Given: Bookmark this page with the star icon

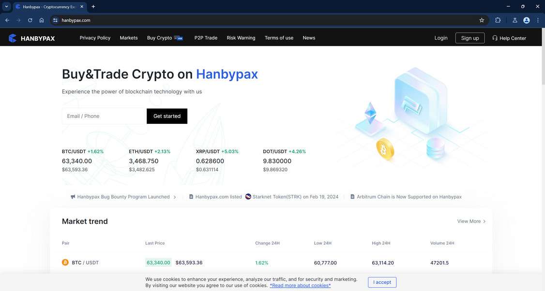Looking at the screenshot, I should (x=482, y=20).
